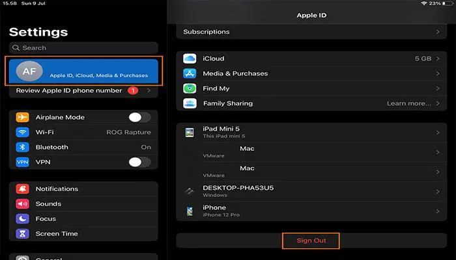Expand the Find My chevron
The image size is (456, 260).
(x=438, y=88)
